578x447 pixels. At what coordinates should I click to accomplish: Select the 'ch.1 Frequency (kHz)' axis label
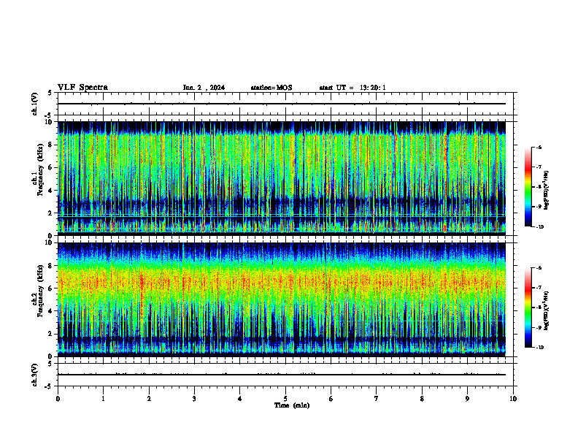[x=37, y=169]
